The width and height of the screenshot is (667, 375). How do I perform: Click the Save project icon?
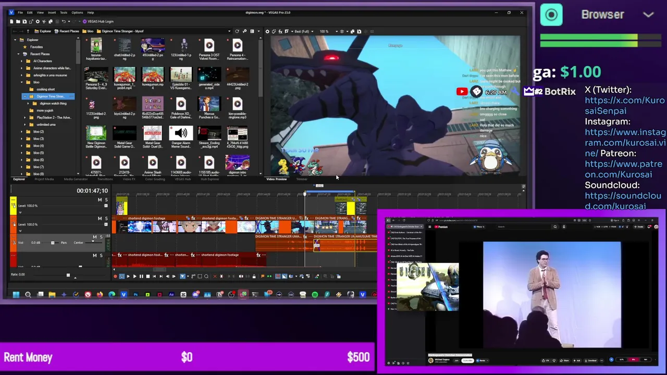(24, 21)
